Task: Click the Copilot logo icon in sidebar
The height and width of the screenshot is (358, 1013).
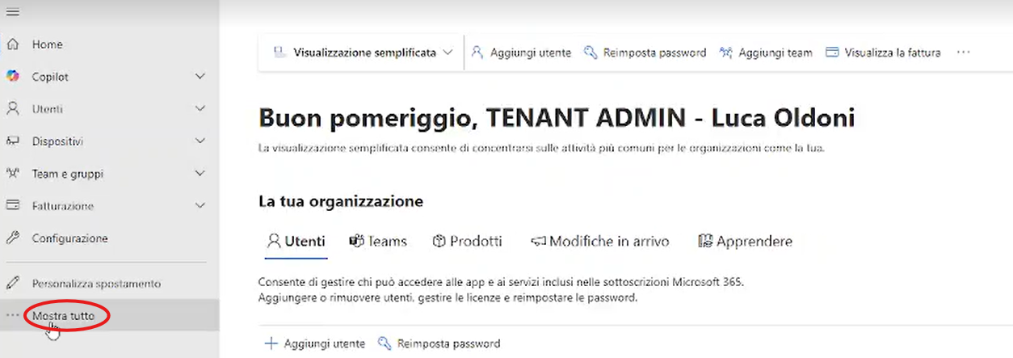Action: (13, 77)
